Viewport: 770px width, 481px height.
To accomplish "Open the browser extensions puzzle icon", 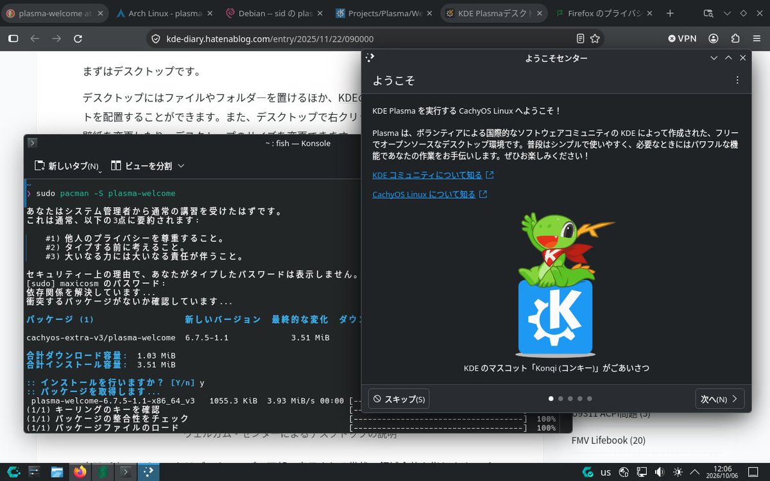I will (735, 38).
